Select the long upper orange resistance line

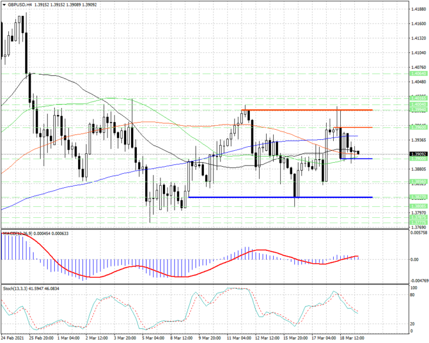(x=307, y=110)
